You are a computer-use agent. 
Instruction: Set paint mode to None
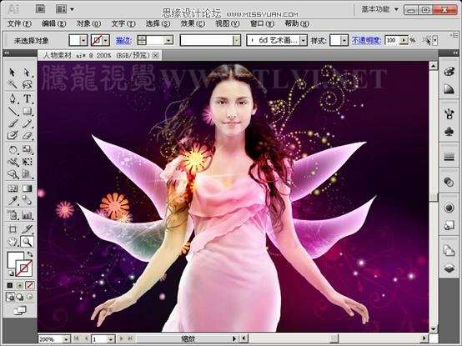coord(30,285)
